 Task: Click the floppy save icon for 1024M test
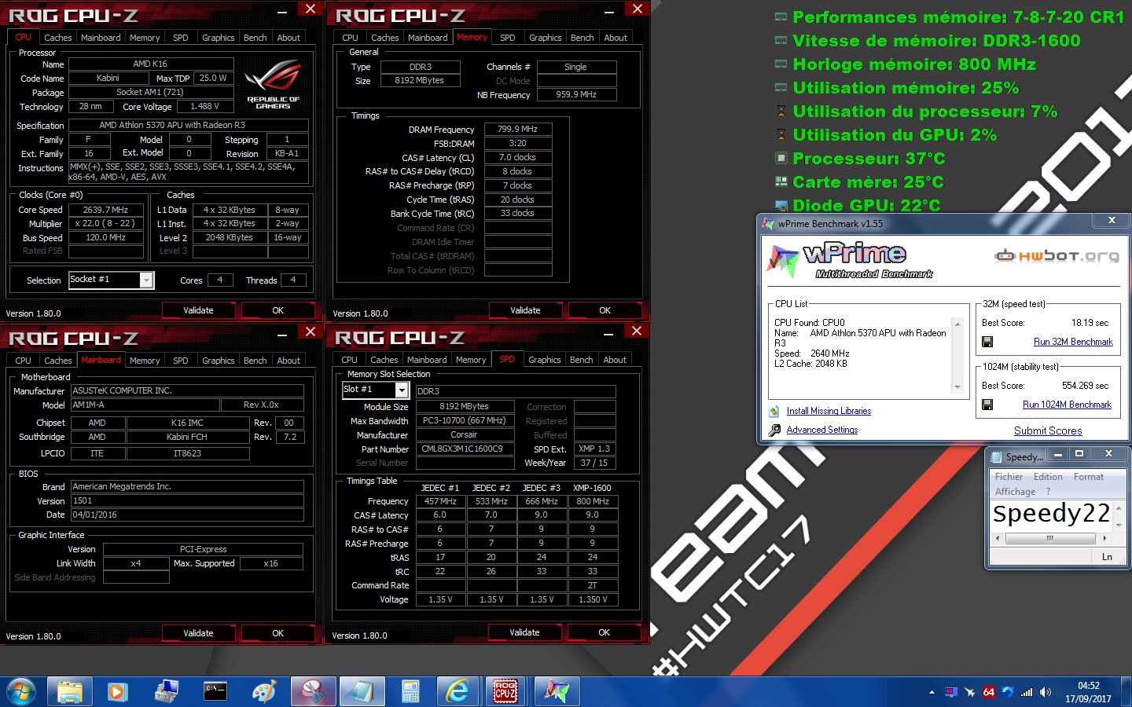(987, 405)
